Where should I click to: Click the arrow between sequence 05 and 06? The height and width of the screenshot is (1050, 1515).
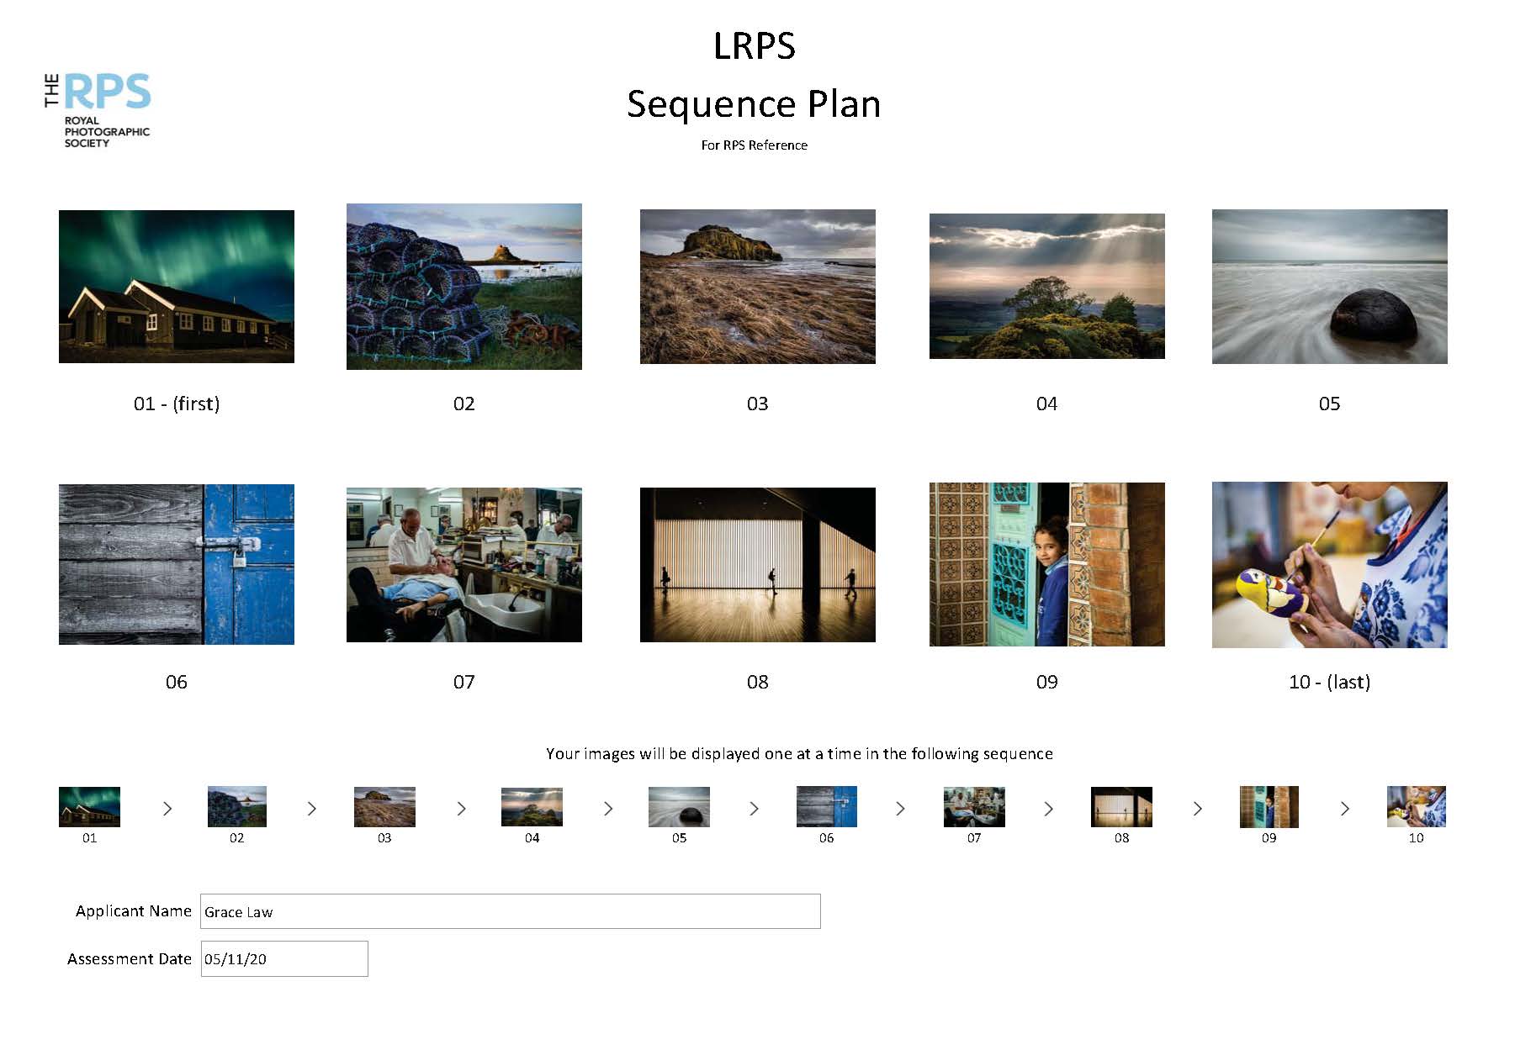pos(755,809)
